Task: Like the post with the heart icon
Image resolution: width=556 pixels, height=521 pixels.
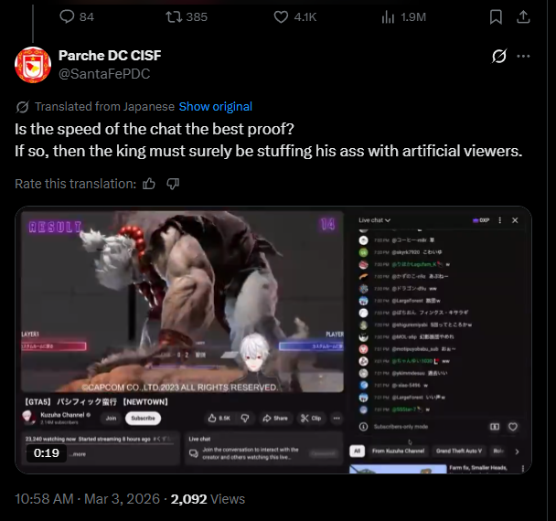Action: tap(281, 16)
